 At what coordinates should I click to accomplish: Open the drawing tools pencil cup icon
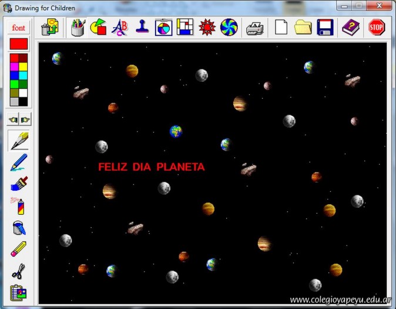click(78, 27)
